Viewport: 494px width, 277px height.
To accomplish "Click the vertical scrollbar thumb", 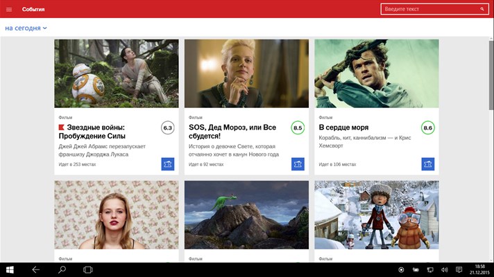I will click(x=491, y=75).
